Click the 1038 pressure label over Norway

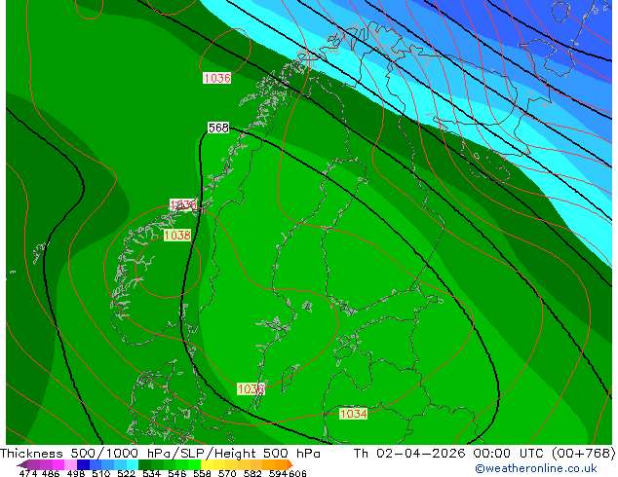pyautogui.click(x=177, y=236)
